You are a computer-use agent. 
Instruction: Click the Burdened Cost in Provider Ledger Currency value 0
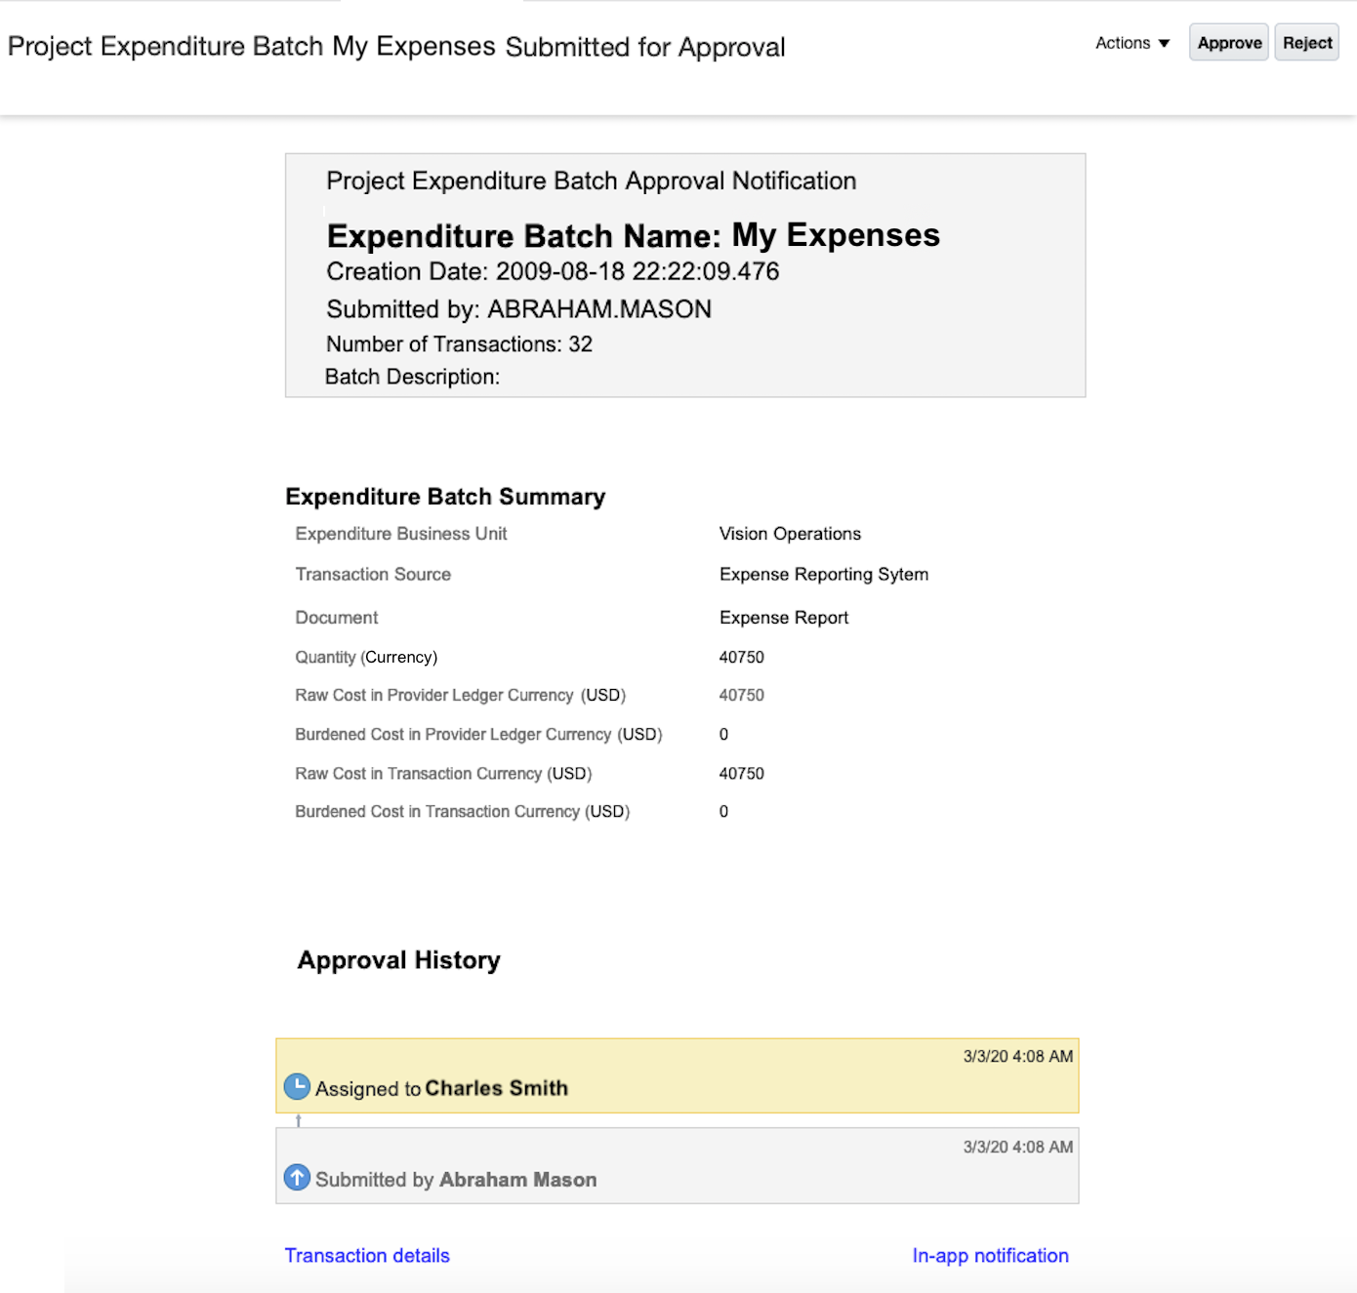coord(723,735)
